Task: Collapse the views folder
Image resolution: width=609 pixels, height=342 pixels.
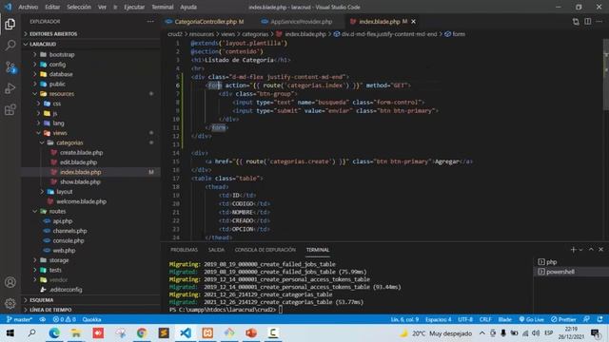Action: pos(60,133)
